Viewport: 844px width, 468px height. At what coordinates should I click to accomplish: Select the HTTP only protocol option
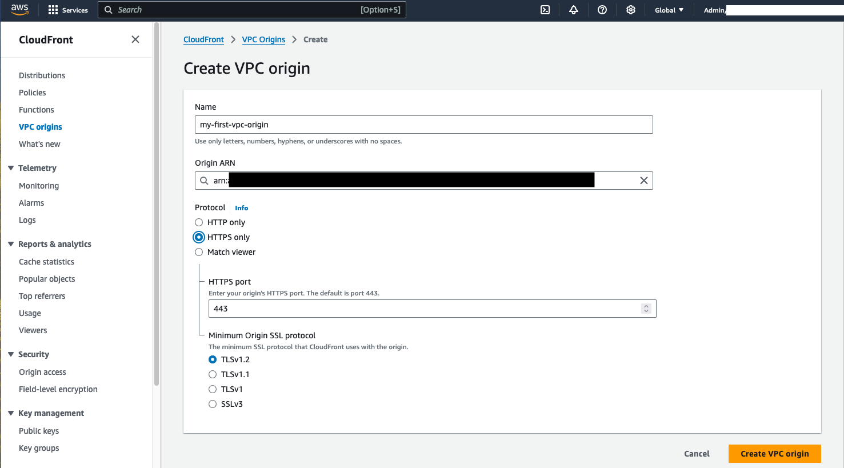click(x=198, y=222)
